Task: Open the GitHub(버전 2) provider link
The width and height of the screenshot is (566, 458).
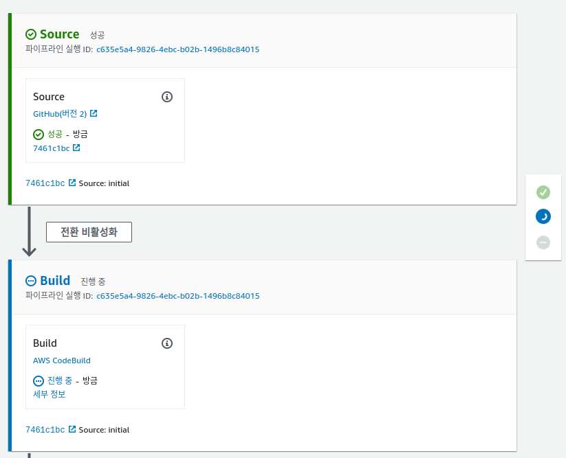Action: point(60,114)
